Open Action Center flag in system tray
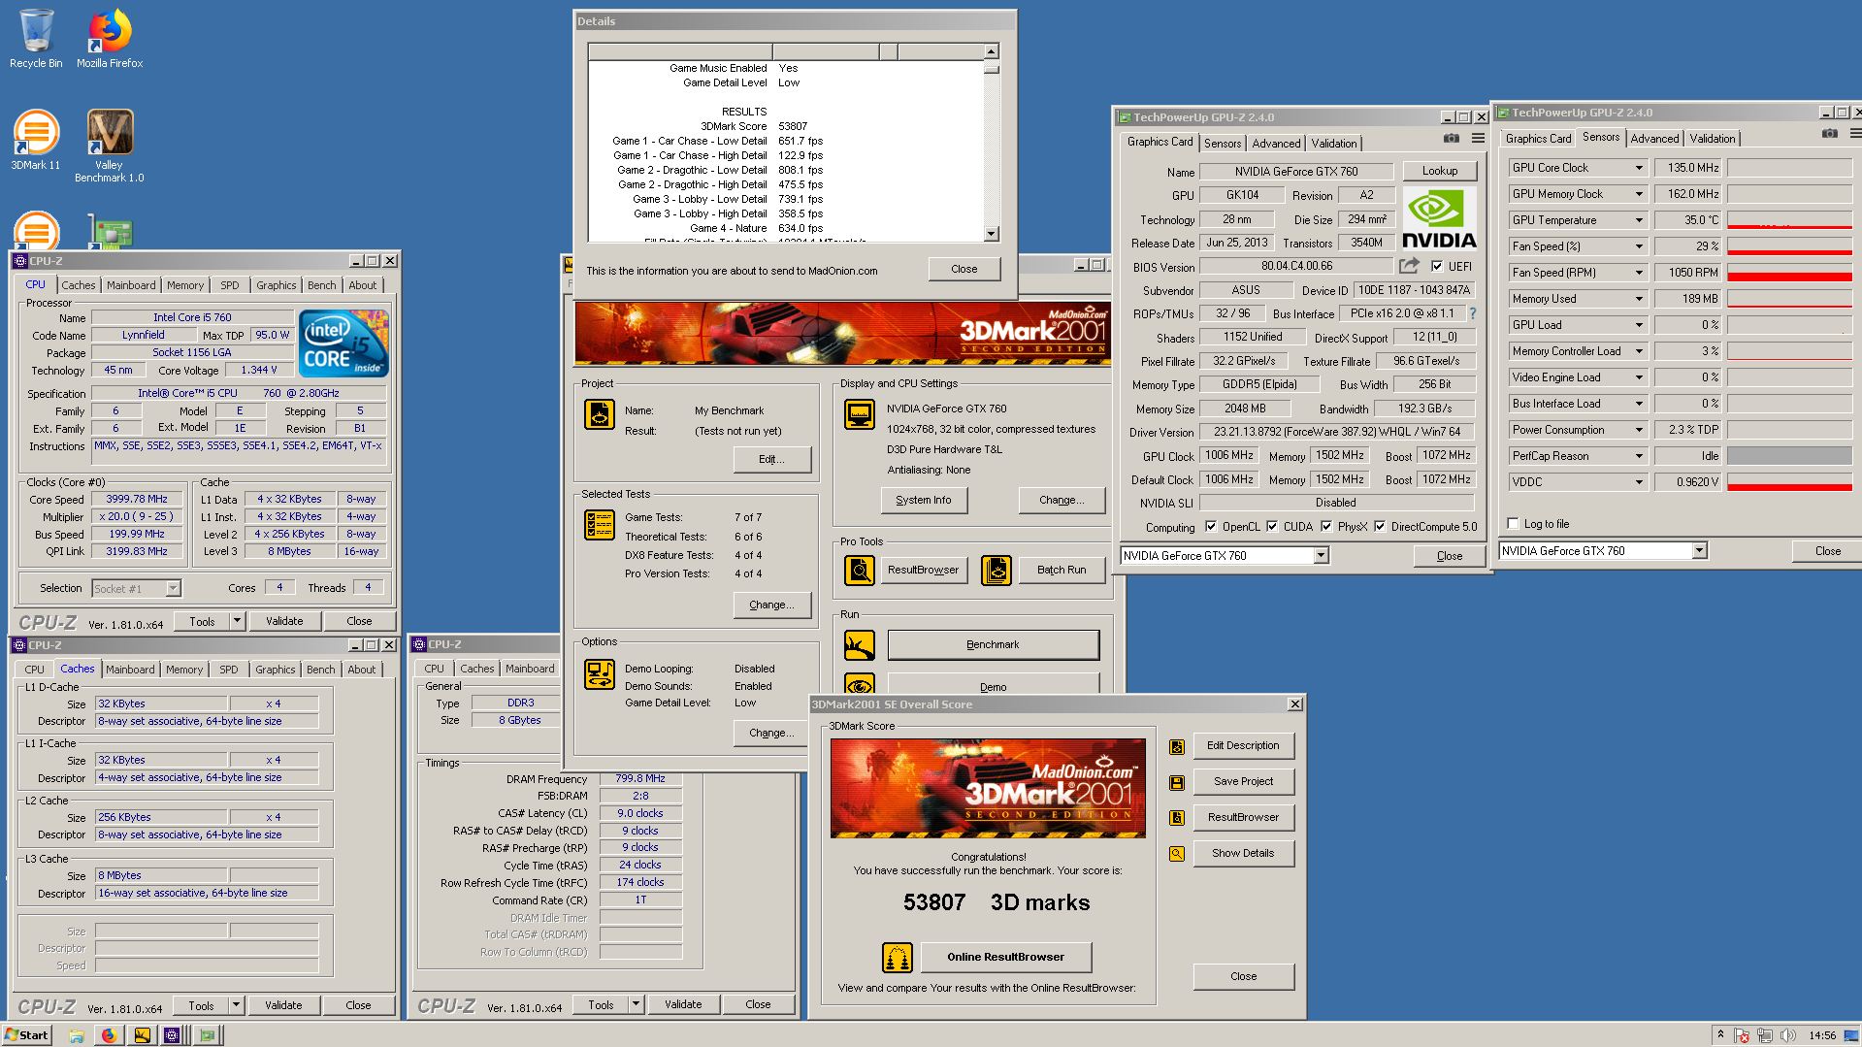Screen dimensions: 1862x1047 pos(1742,1035)
